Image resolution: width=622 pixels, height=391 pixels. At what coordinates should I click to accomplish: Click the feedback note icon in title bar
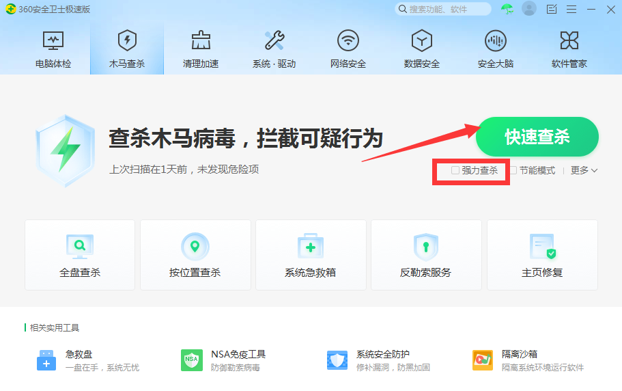552,9
